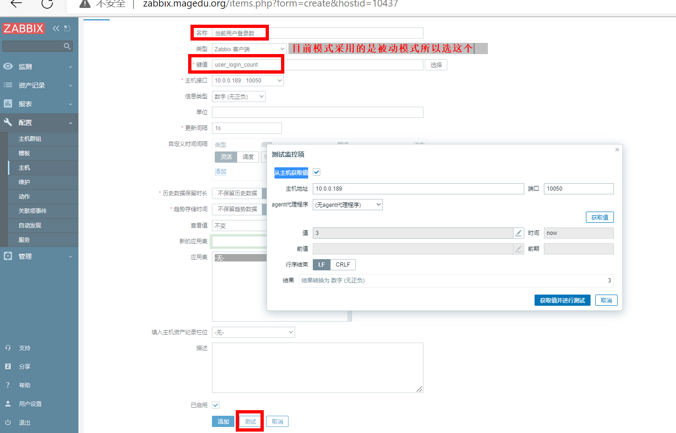Screen dimensions: 676x433
Task: Click the browser back arrow
Action: pos(16,4)
